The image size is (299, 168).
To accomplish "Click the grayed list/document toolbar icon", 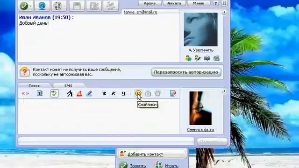I will tap(94, 6).
